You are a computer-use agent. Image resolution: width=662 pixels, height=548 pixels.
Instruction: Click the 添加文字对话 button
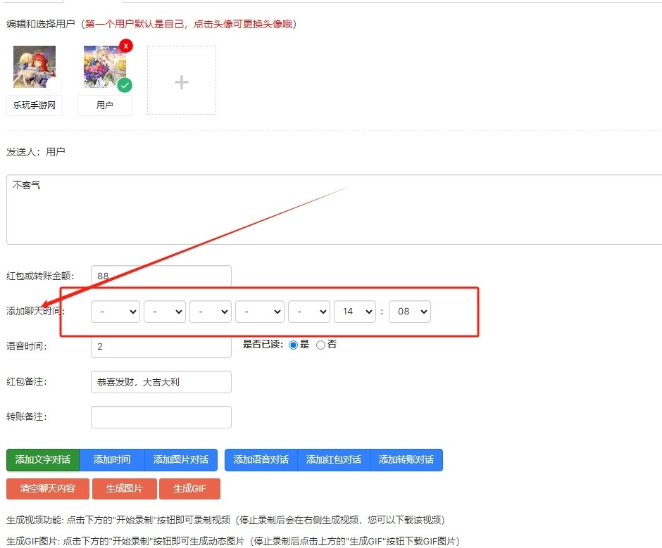tap(43, 459)
